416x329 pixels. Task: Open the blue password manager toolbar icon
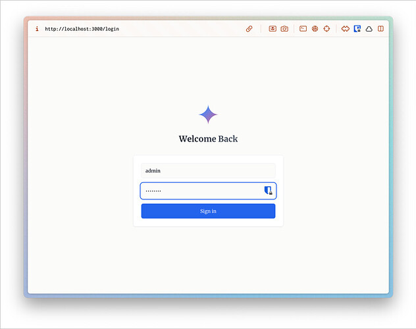click(357, 29)
